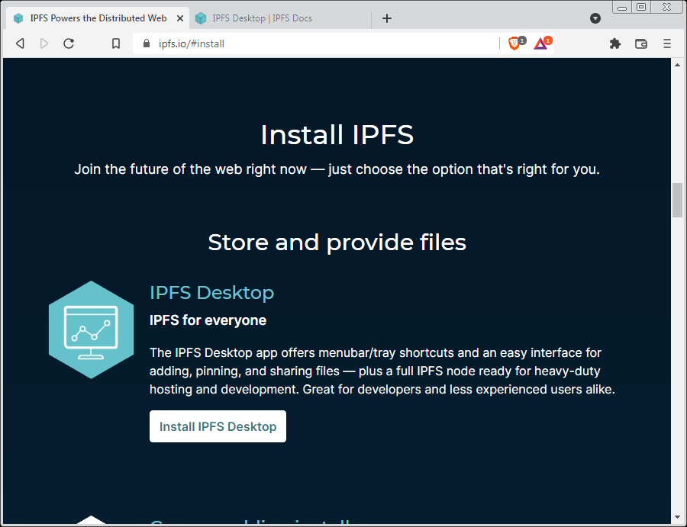The image size is (687, 527).
Task: Click the IPFS Desktop hexagon monitor icon
Action: [x=91, y=329]
